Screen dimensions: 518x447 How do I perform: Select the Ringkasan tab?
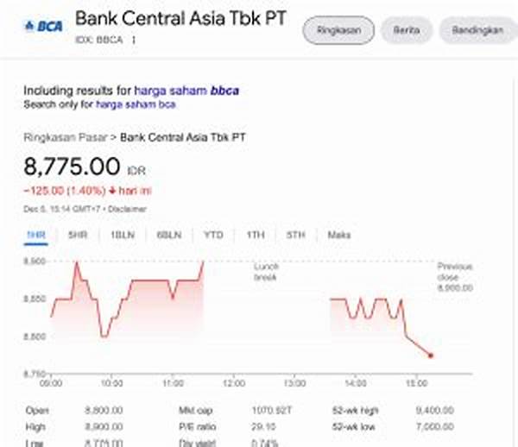pos(338,30)
